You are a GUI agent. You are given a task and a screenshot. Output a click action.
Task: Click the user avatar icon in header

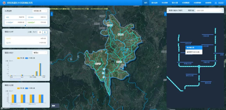pos(216,3)
